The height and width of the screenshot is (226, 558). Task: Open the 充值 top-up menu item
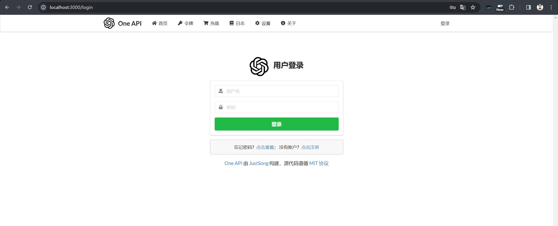point(211,23)
